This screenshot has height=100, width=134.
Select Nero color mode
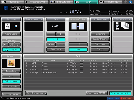(x=11, y=76)
